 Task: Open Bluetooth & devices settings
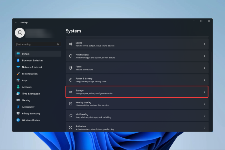coord(38,60)
